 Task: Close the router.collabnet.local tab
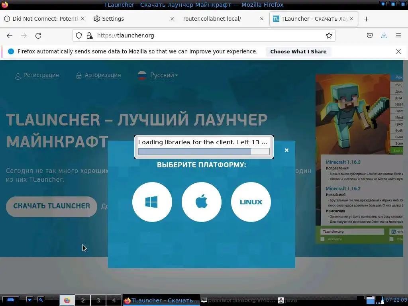262,19
